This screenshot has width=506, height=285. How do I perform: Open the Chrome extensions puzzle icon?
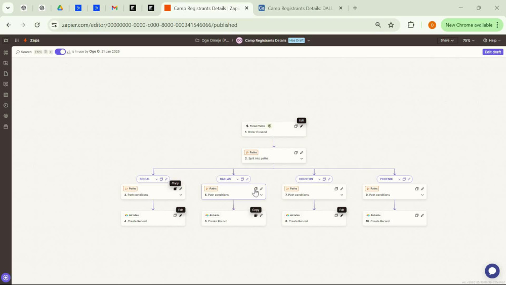[x=411, y=25]
